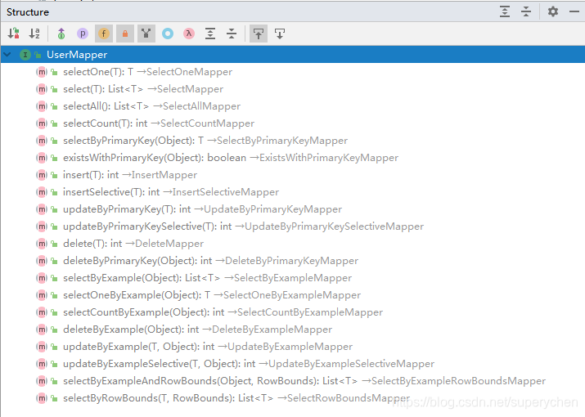Toggle Show non-public members (lock icon)
The image size is (585, 417).
click(125, 34)
